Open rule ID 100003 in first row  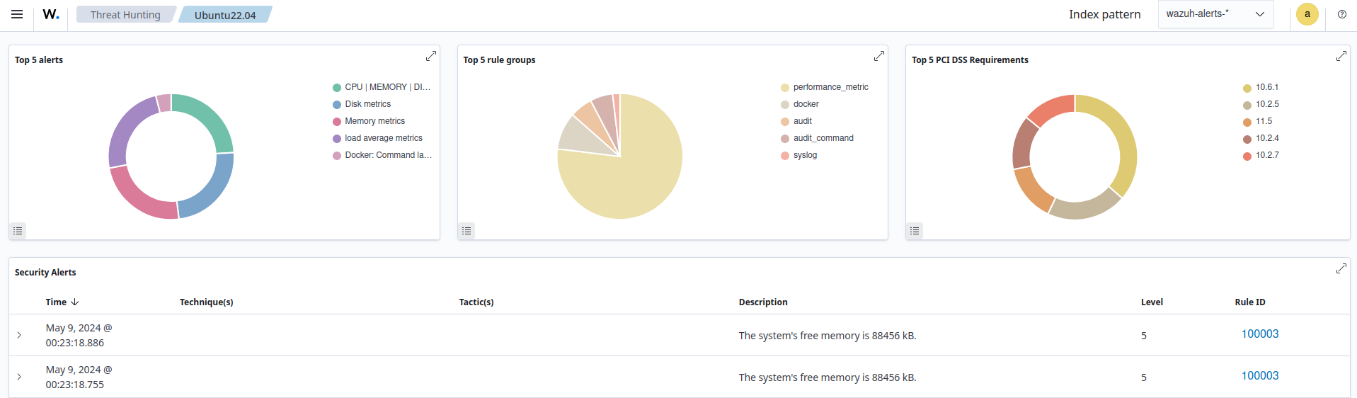(x=1259, y=334)
